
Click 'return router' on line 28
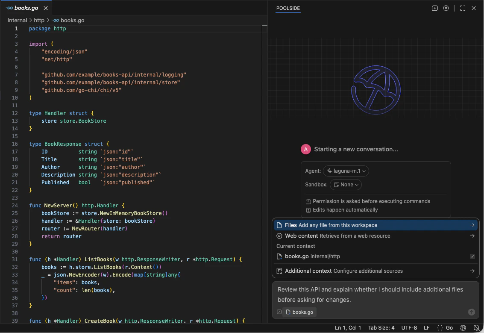point(62,236)
